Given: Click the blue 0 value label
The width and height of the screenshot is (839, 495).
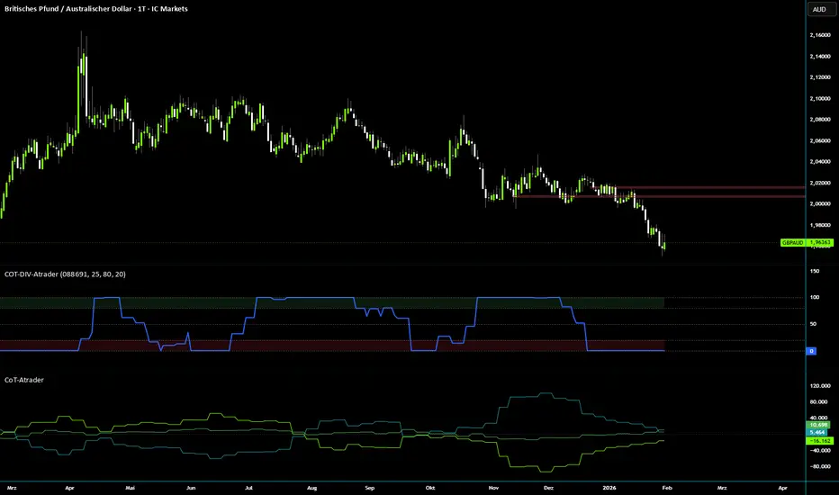Looking at the screenshot, I should click(811, 351).
